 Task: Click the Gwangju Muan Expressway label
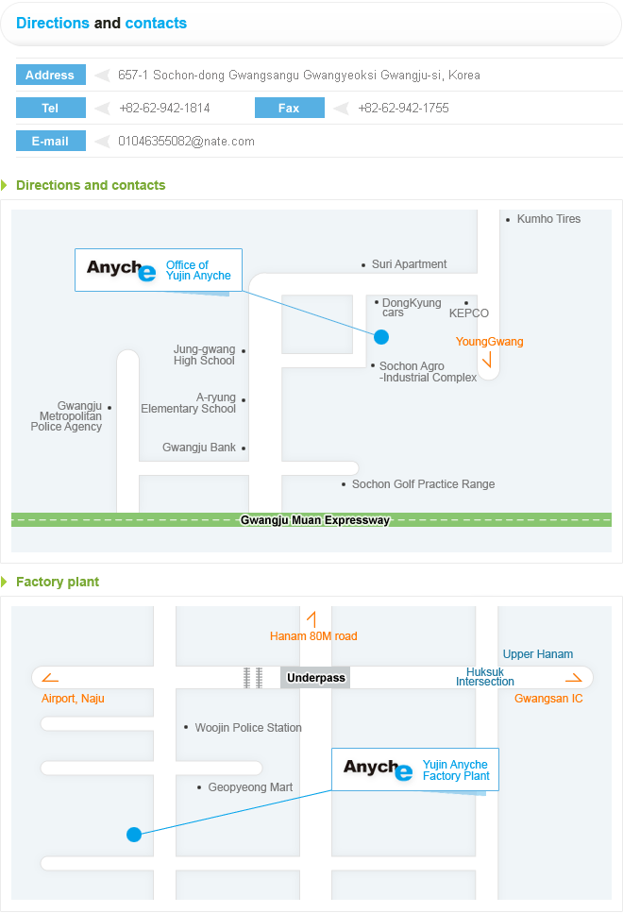(x=315, y=520)
